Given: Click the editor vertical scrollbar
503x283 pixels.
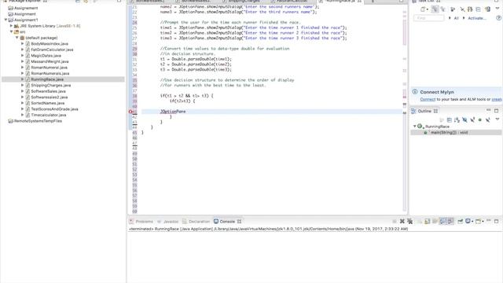Looking at the screenshot, I should click(405, 109).
